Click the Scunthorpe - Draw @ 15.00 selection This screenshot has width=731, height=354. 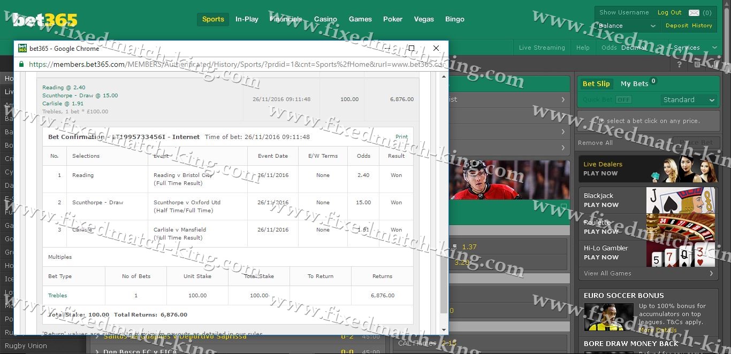80,95
